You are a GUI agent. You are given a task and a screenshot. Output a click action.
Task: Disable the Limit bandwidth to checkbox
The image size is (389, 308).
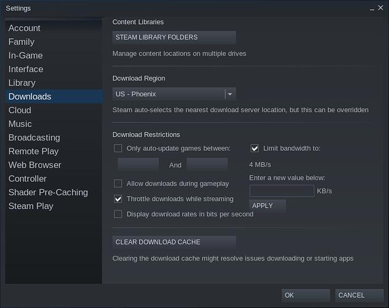pyautogui.click(x=255, y=148)
